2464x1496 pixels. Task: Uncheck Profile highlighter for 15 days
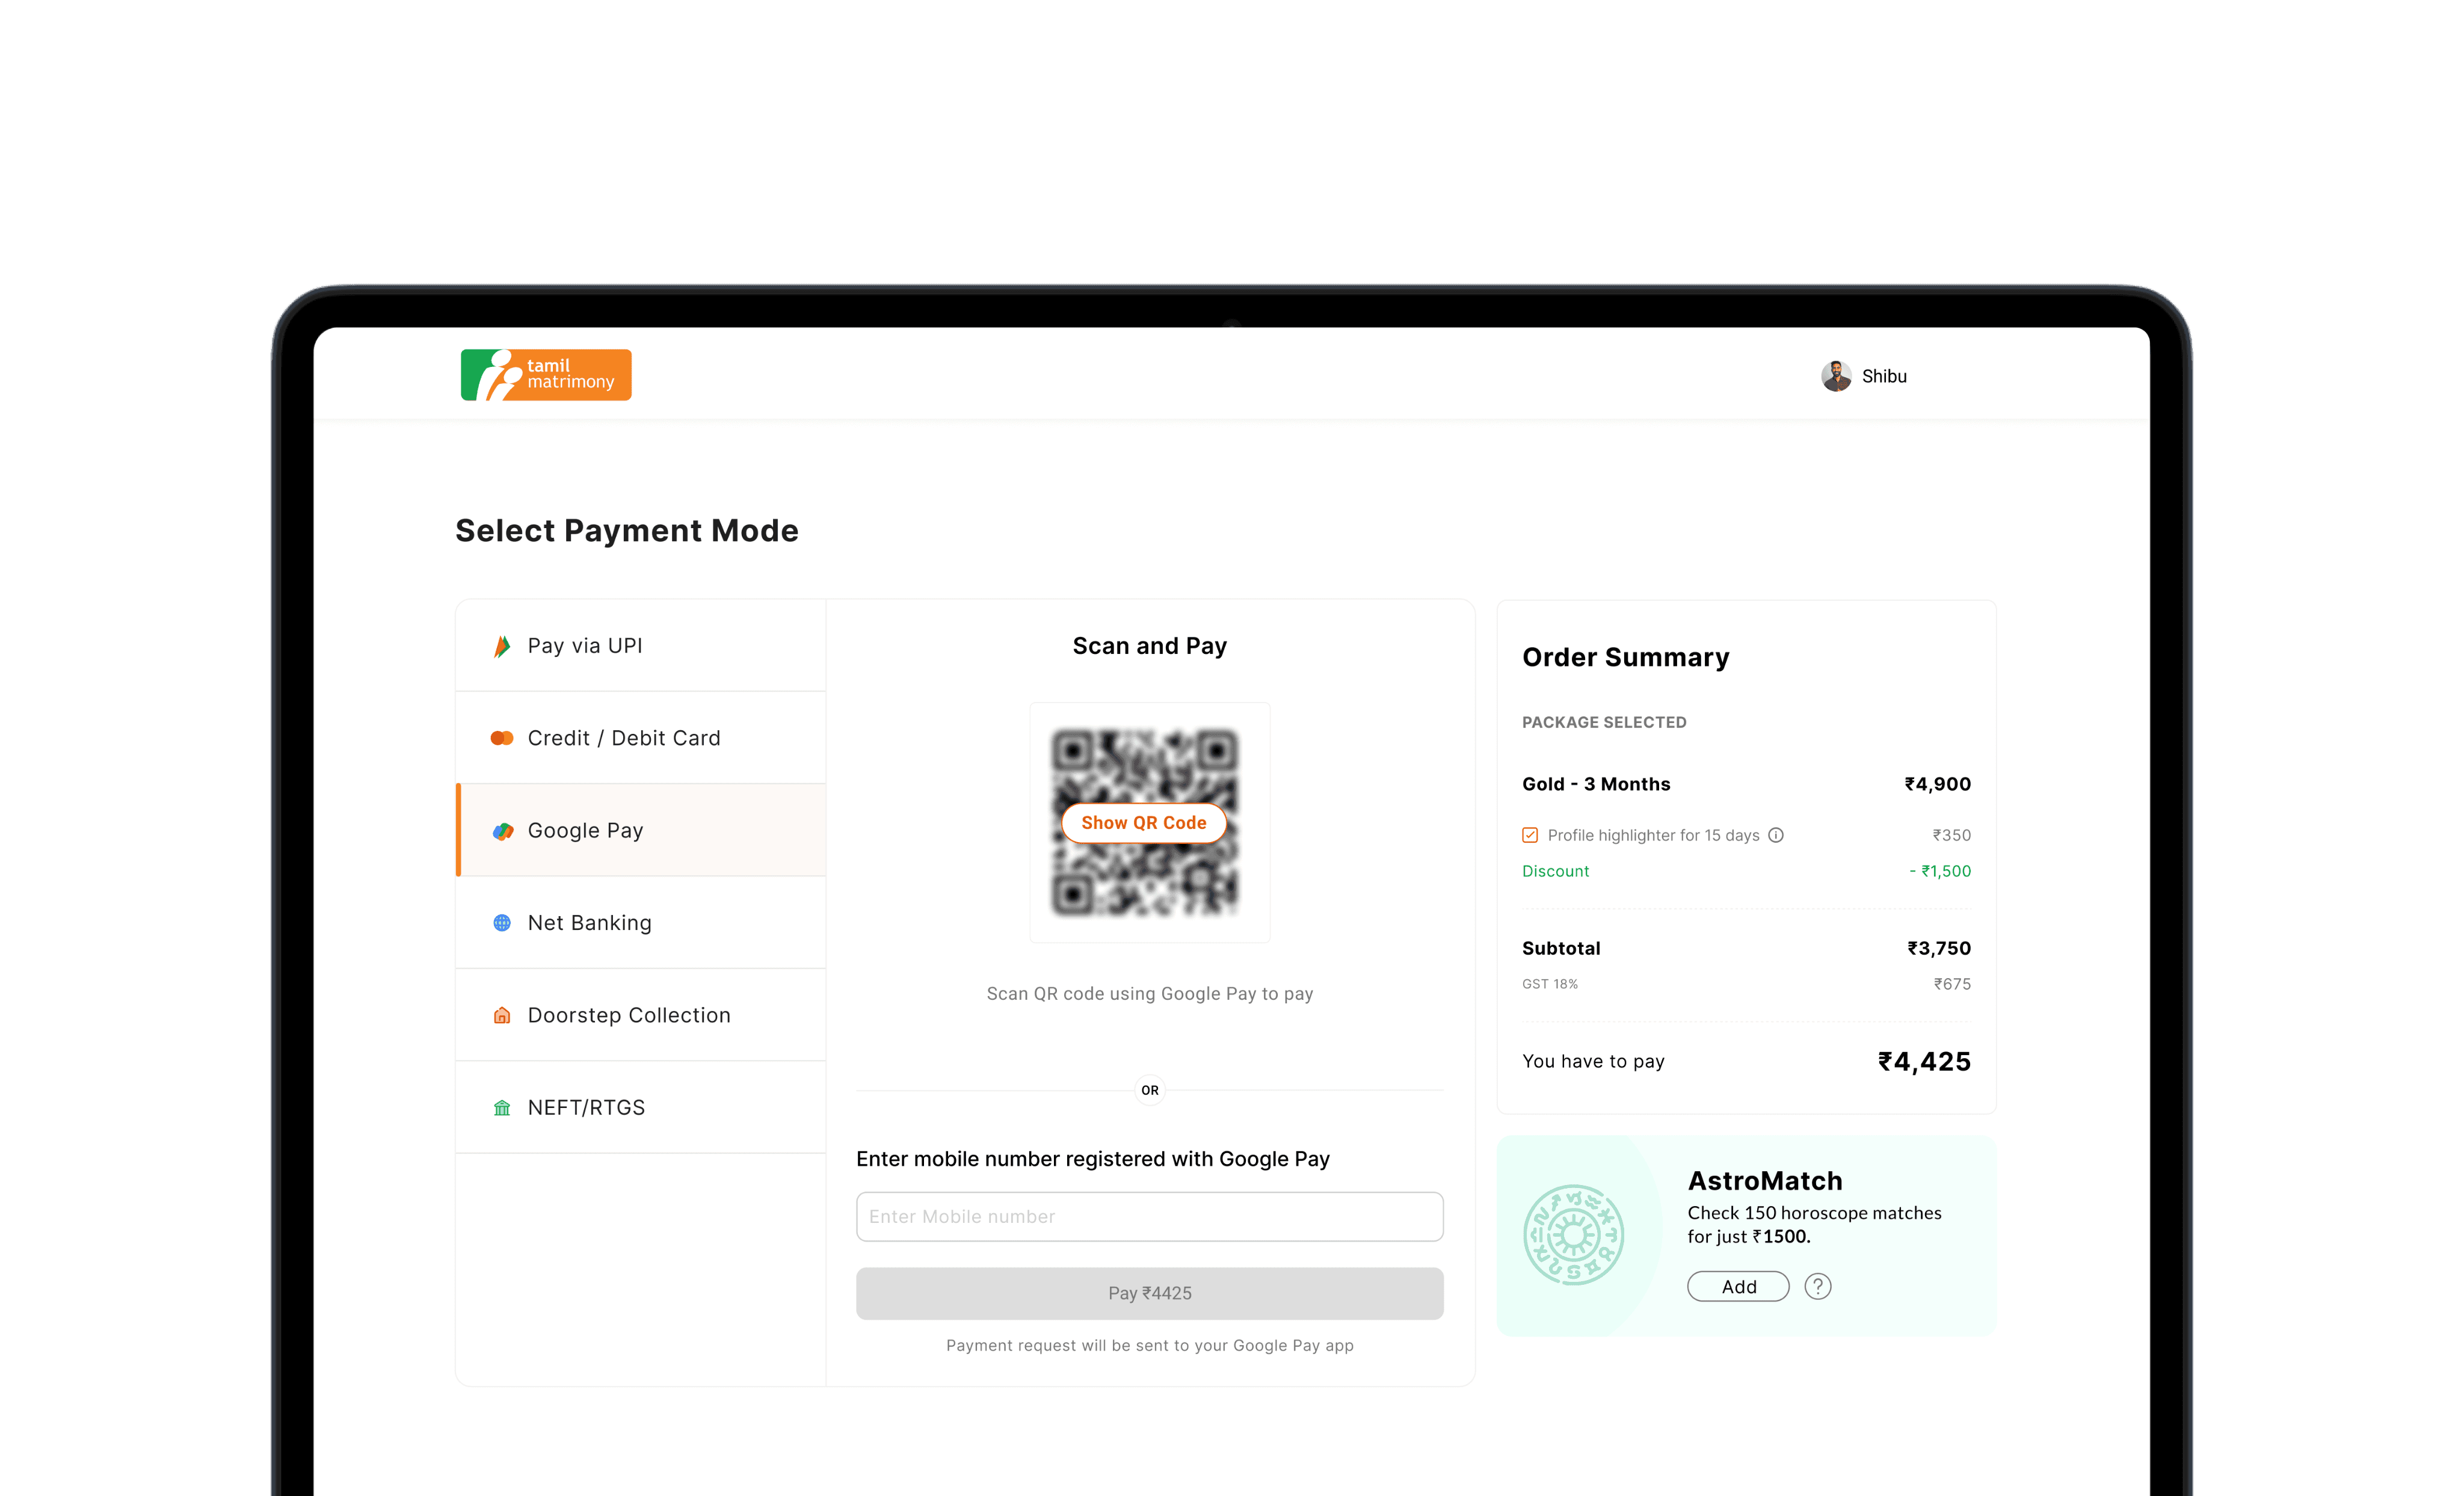point(1530,835)
